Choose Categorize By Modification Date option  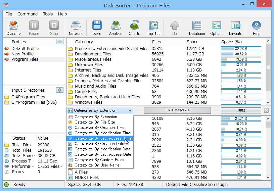coord(100,149)
